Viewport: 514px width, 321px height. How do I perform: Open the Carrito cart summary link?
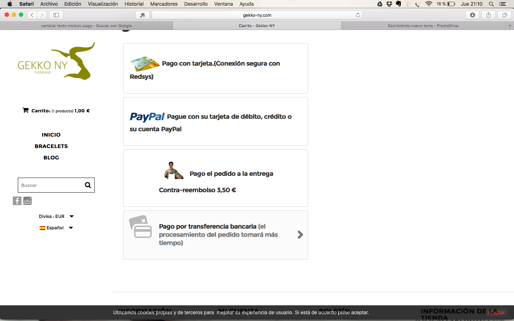56,111
